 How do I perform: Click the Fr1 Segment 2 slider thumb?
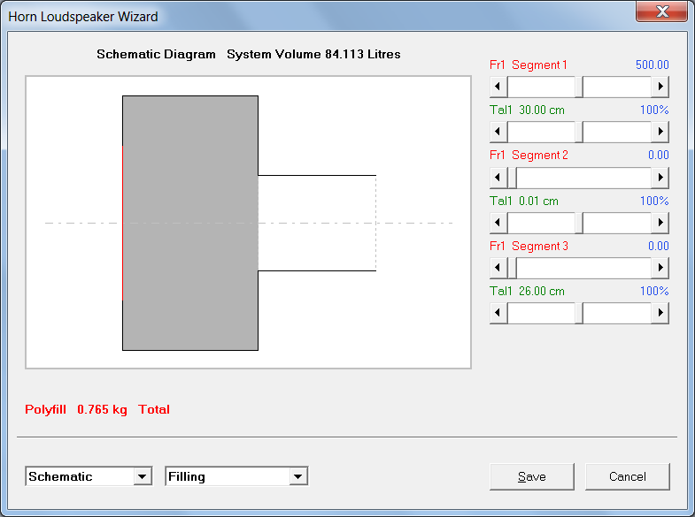click(512, 178)
